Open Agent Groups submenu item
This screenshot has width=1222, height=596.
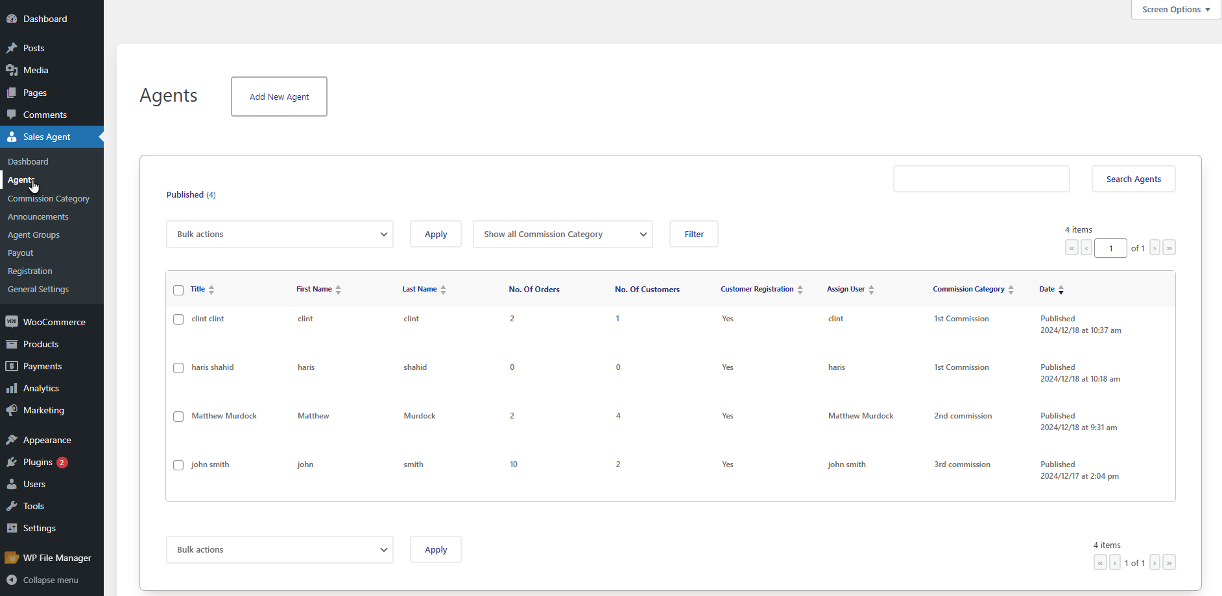coord(34,235)
